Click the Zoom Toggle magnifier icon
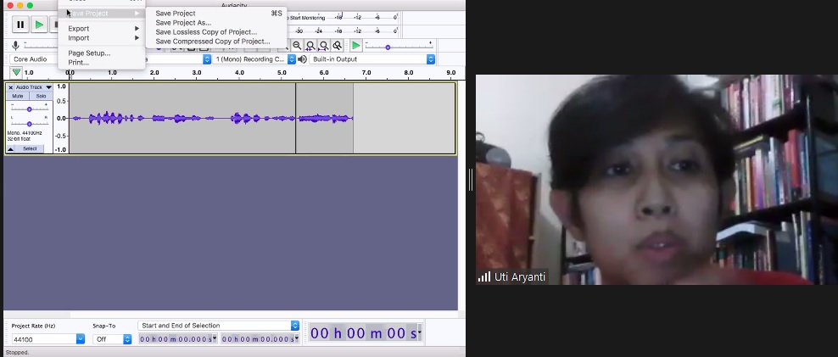Viewport: 838px width, 357px height. coord(337,46)
